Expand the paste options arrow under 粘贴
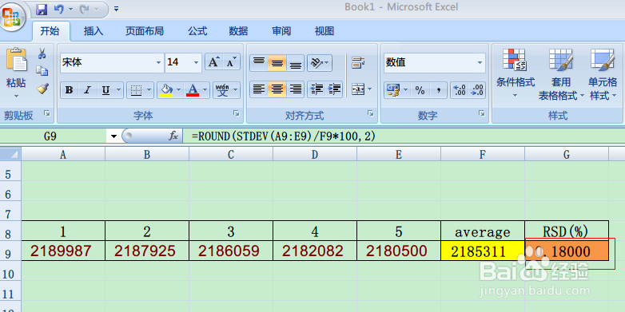This screenshot has height=312, width=625. [16, 97]
